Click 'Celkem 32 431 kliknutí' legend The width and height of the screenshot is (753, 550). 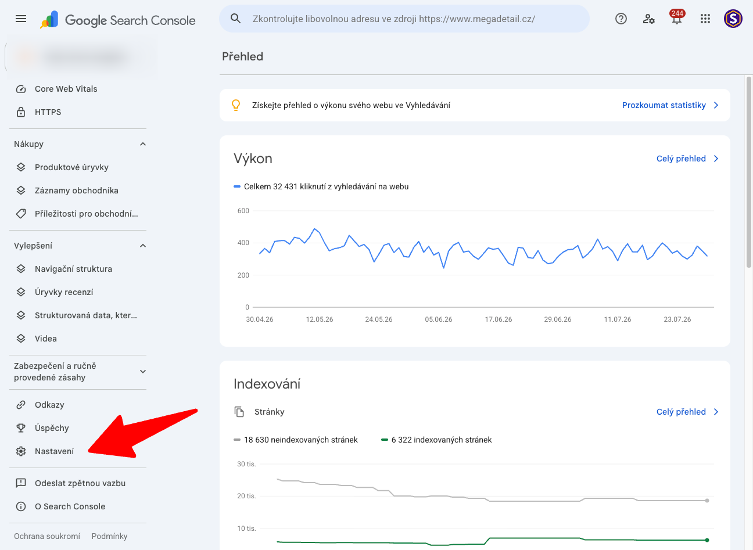pyautogui.click(x=321, y=186)
